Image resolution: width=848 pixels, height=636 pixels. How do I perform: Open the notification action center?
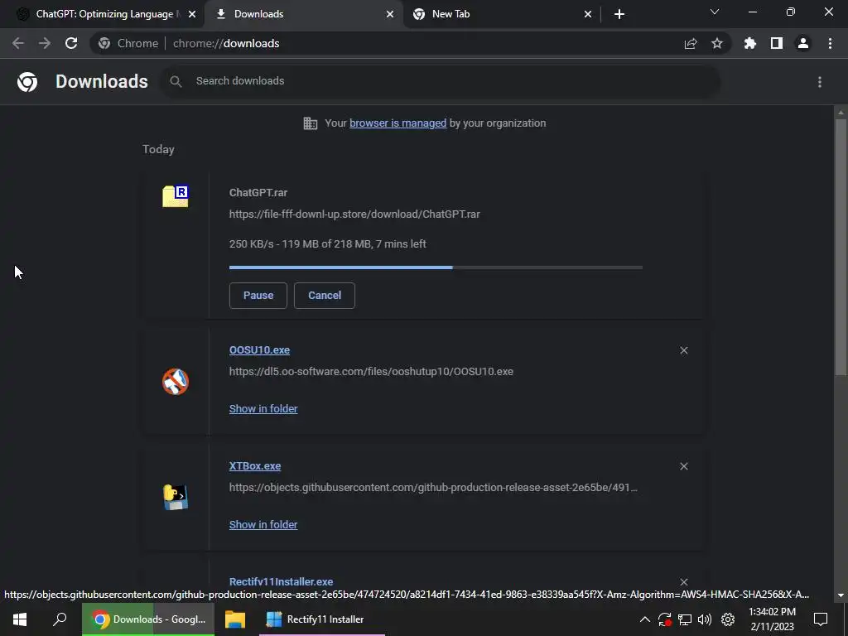click(821, 619)
